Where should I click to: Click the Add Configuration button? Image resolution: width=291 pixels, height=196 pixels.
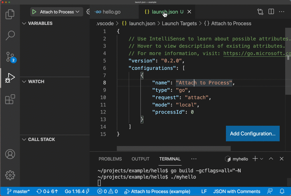(x=253, y=134)
